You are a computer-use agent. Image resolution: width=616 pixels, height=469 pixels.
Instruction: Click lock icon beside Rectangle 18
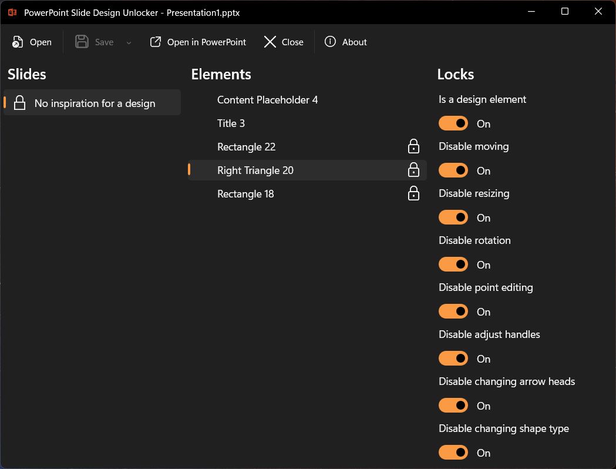pyautogui.click(x=413, y=193)
